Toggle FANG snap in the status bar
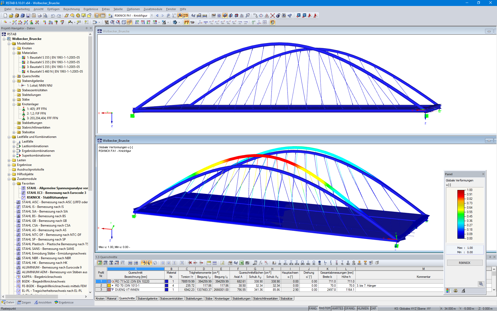Image resolution: width=497 pixels, height=311 pixels. pos(312,308)
